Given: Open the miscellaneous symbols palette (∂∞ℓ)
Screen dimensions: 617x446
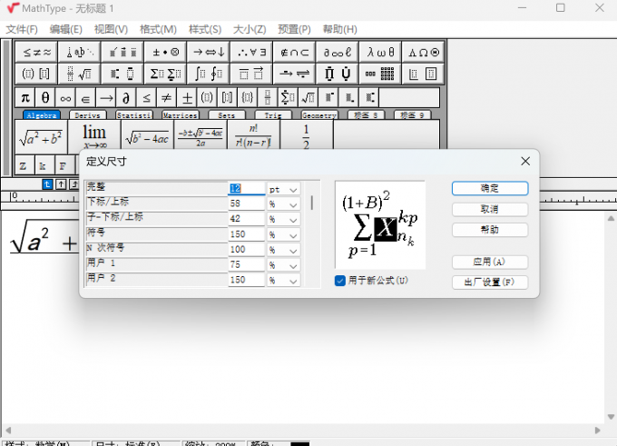Looking at the screenshot, I should [x=338, y=52].
